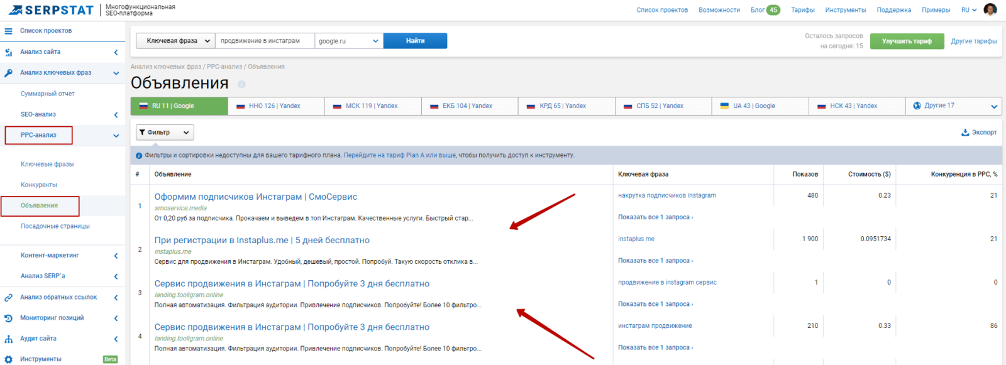Click the gear icon for Инструменты

[8, 359]
